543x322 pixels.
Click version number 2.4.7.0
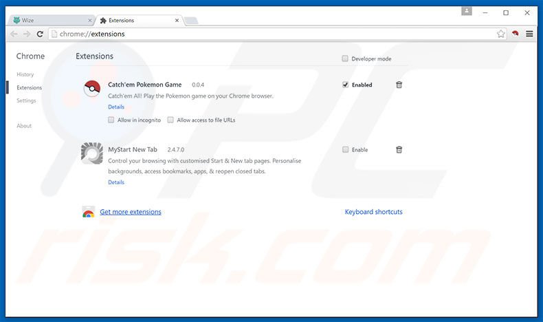(x=176, y=150)
